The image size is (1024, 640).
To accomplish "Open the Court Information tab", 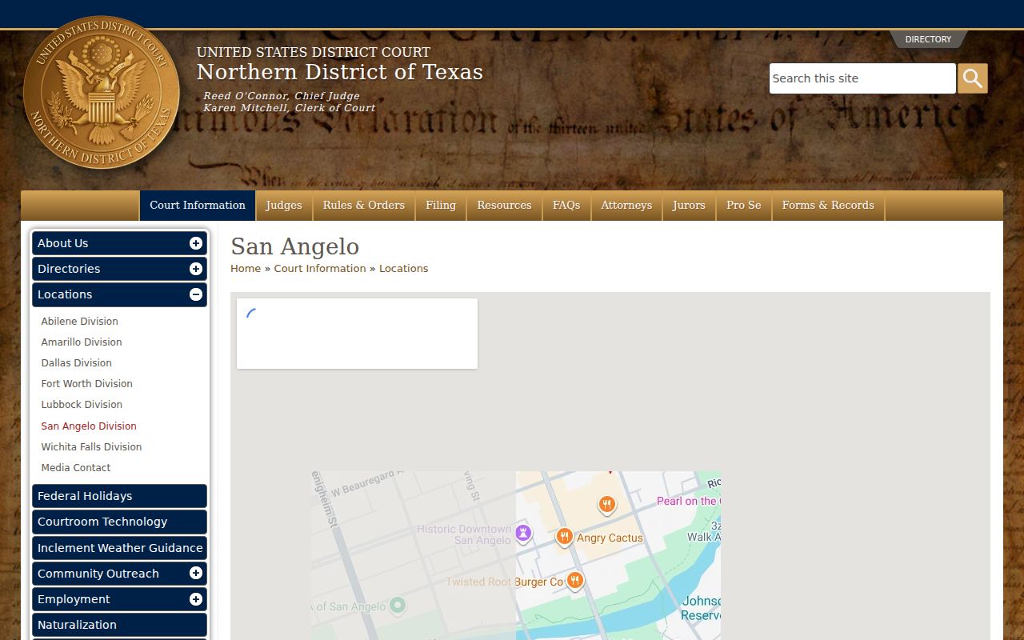I will tap(198, 206).
